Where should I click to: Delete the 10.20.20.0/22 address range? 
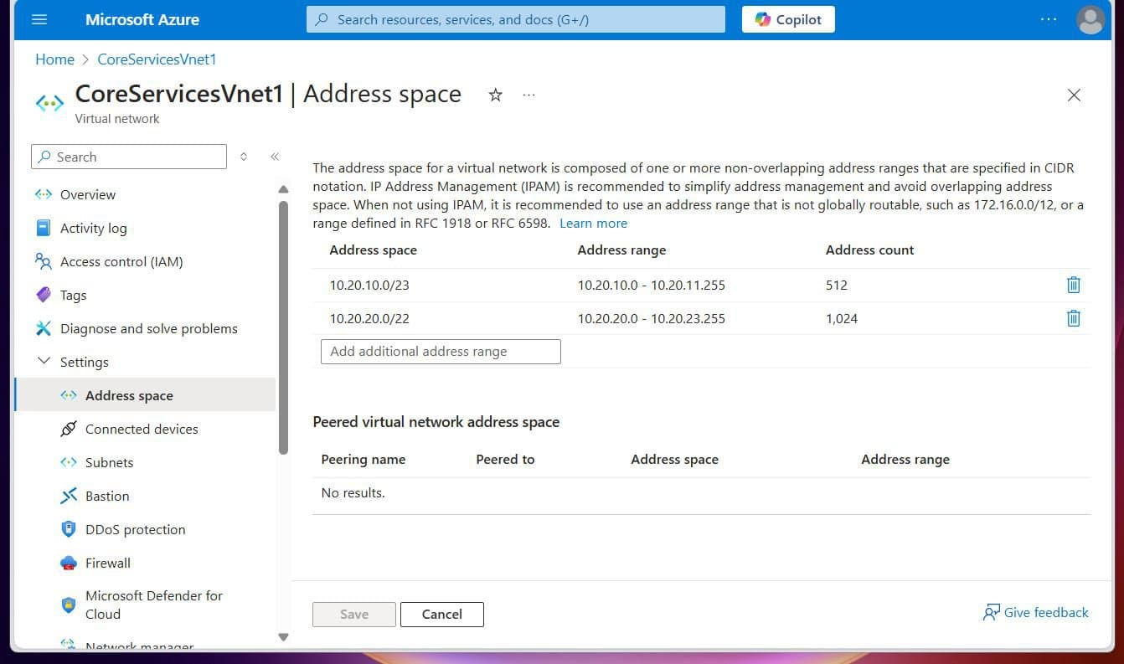tap(1073, 318)
